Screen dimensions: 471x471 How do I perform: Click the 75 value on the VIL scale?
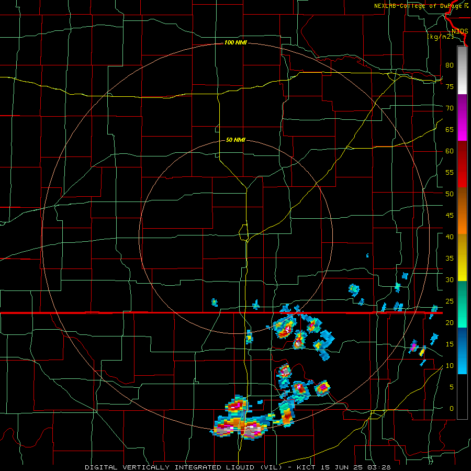pyautogui.click(x=450, y=86)
